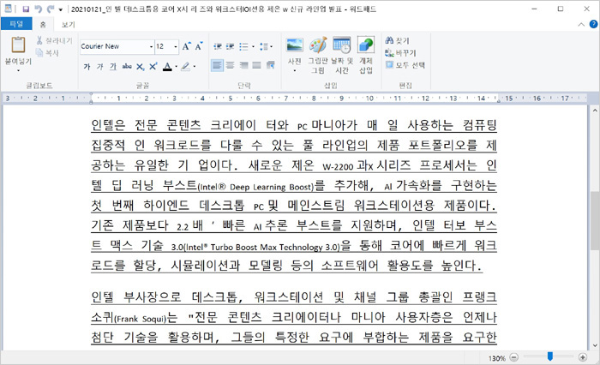Click the Copy icon
Viewport: 600px width, 365px height.
tap(39, 53)
